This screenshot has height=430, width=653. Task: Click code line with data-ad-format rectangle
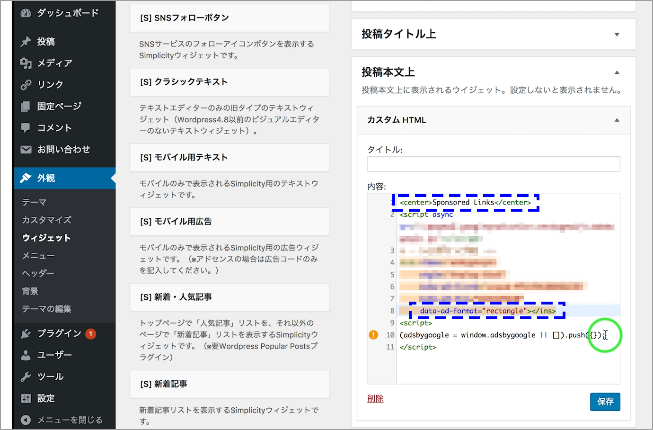(488, 311)
